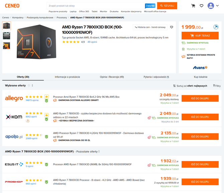The width and height of the screenshot is (224, 193).
Task: Click ESUS IT green trust shield
Action: 46,165
